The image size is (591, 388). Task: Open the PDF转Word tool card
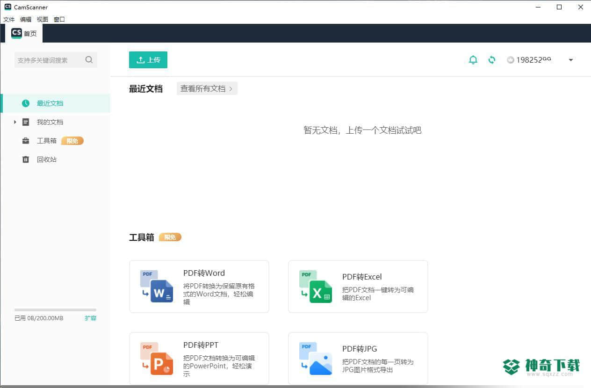coord(199,287)
